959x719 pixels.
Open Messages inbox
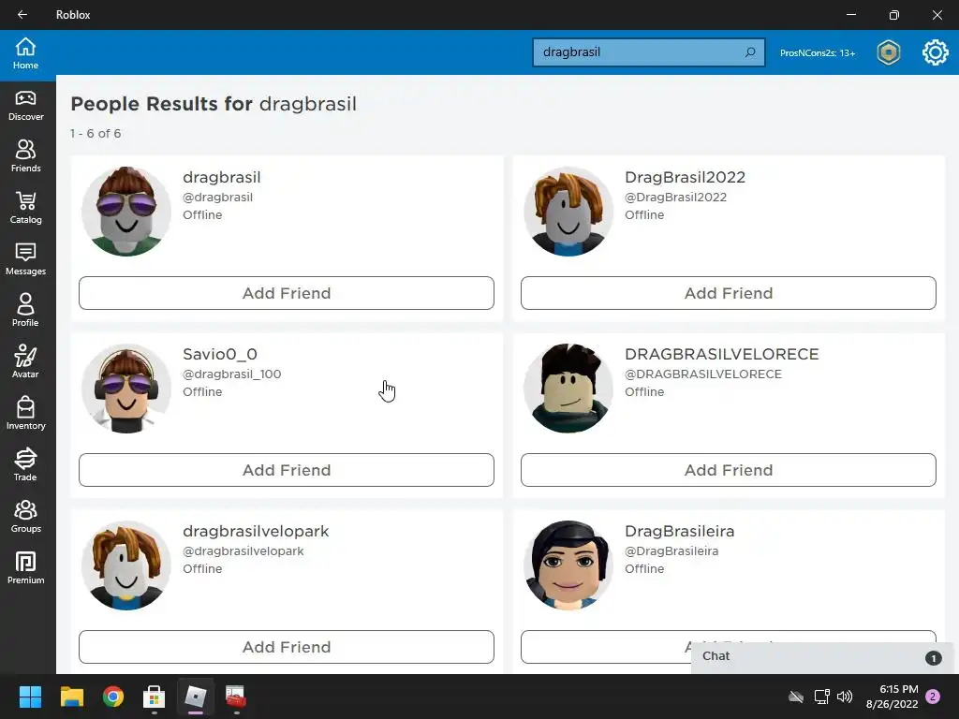(25, 260)
